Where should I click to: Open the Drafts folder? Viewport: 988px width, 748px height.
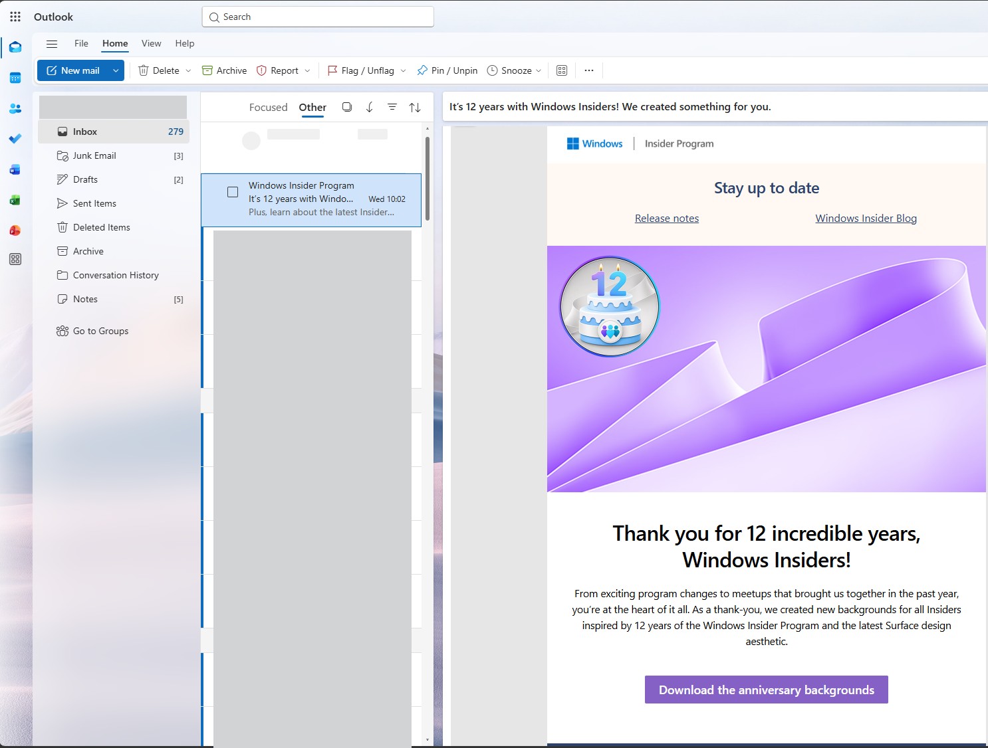114,179
